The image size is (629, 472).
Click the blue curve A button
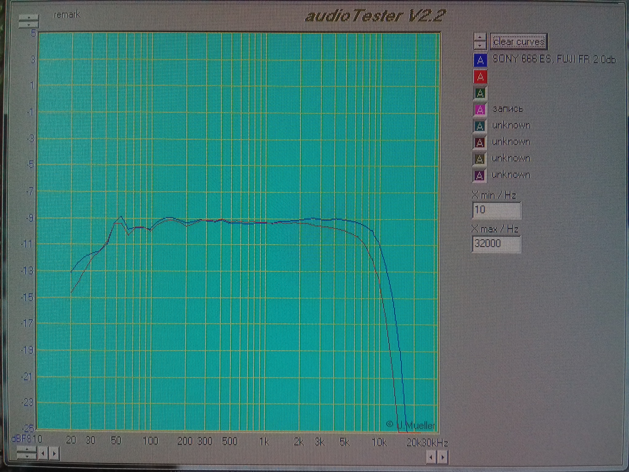480,60
